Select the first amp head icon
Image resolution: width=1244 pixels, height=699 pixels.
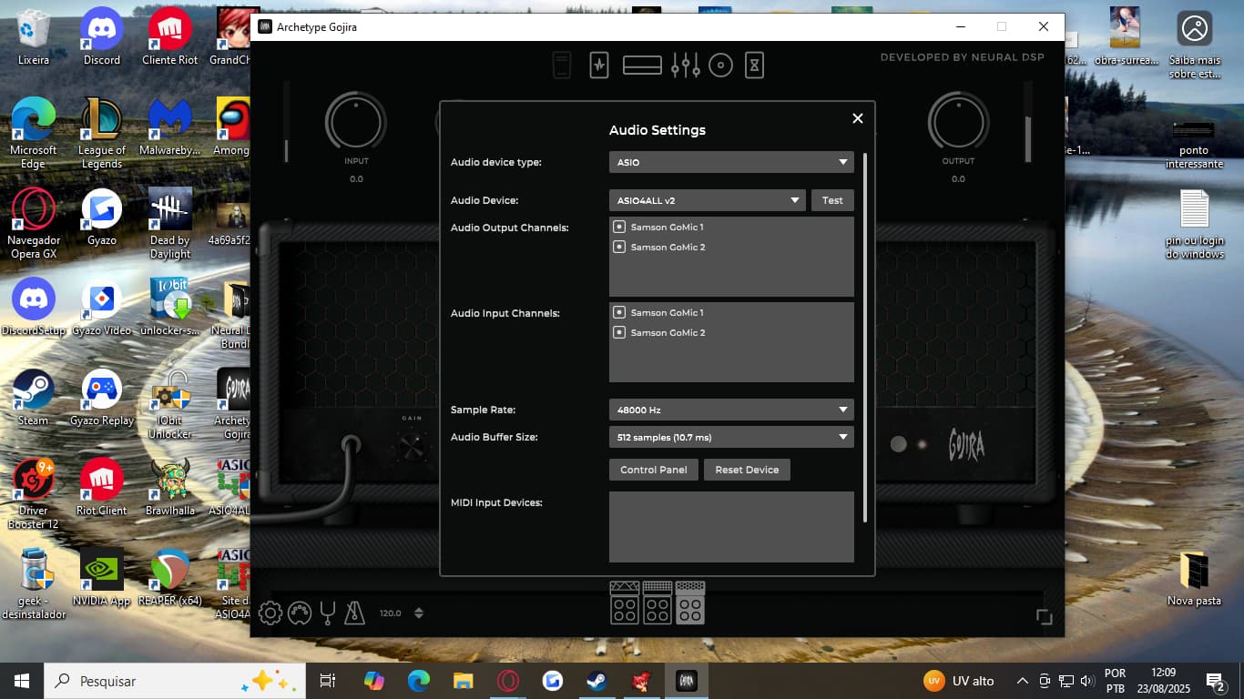(x=625, y=603)
